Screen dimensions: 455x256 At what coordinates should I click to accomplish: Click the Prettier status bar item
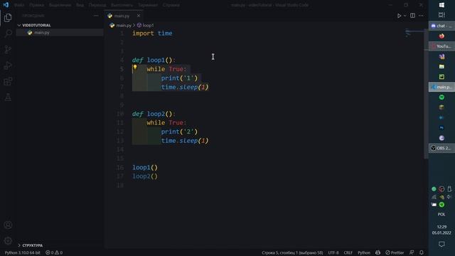tap(395, 252)
